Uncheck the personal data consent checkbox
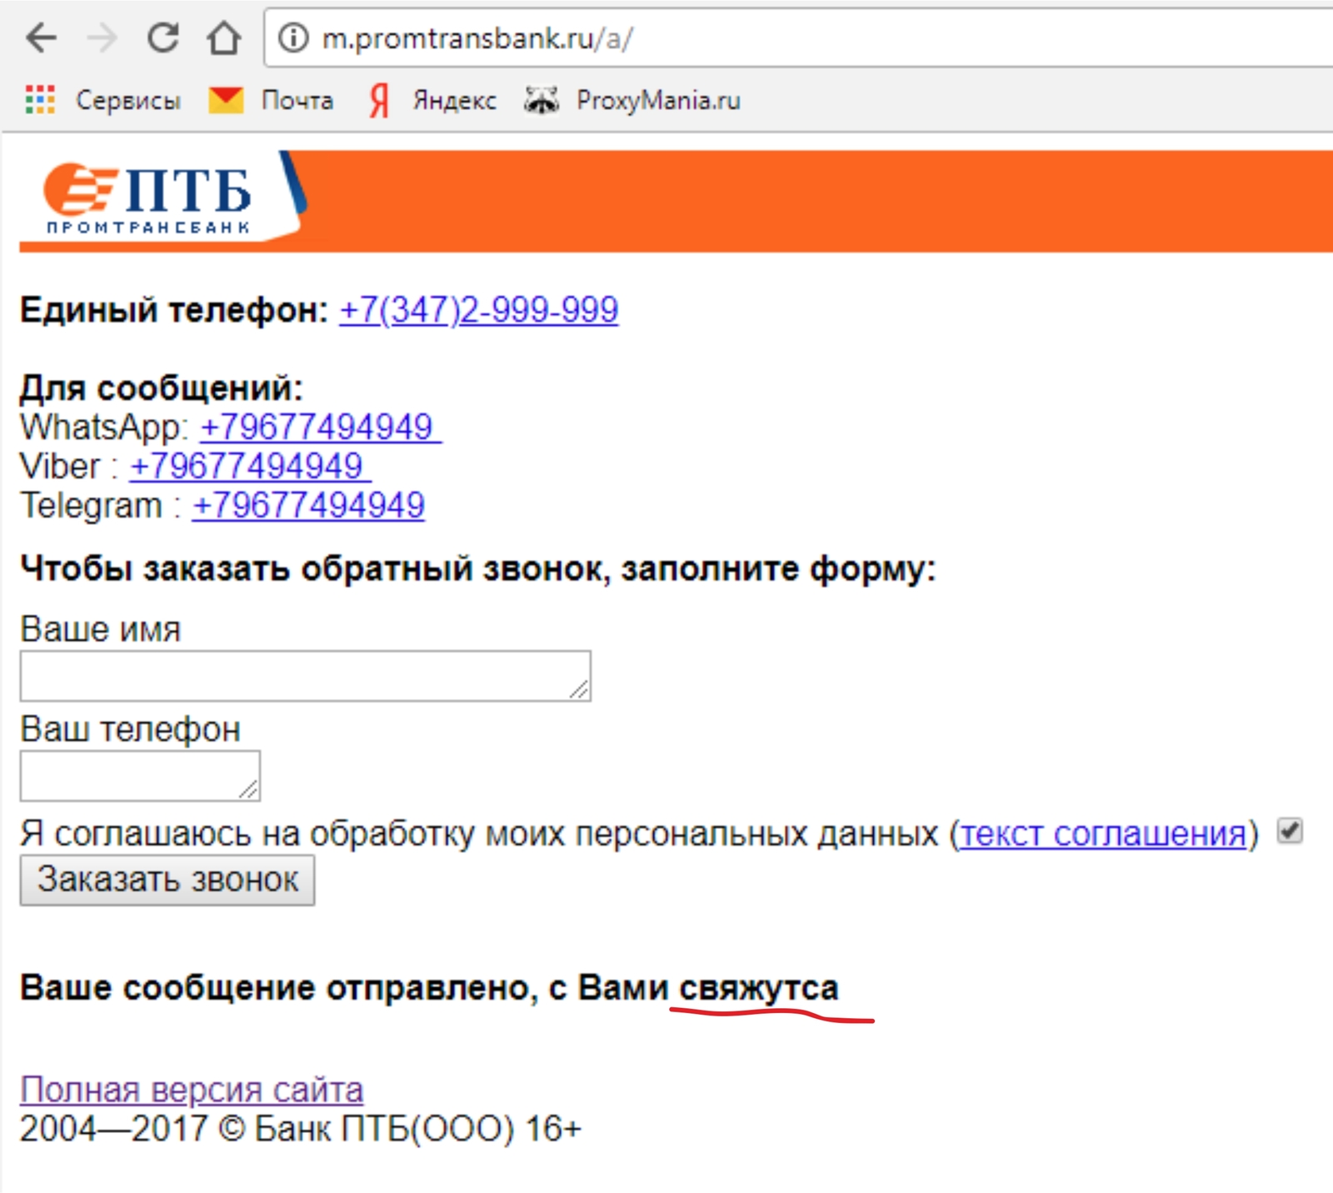Screen dimensions: 1333x1193 1290,831
